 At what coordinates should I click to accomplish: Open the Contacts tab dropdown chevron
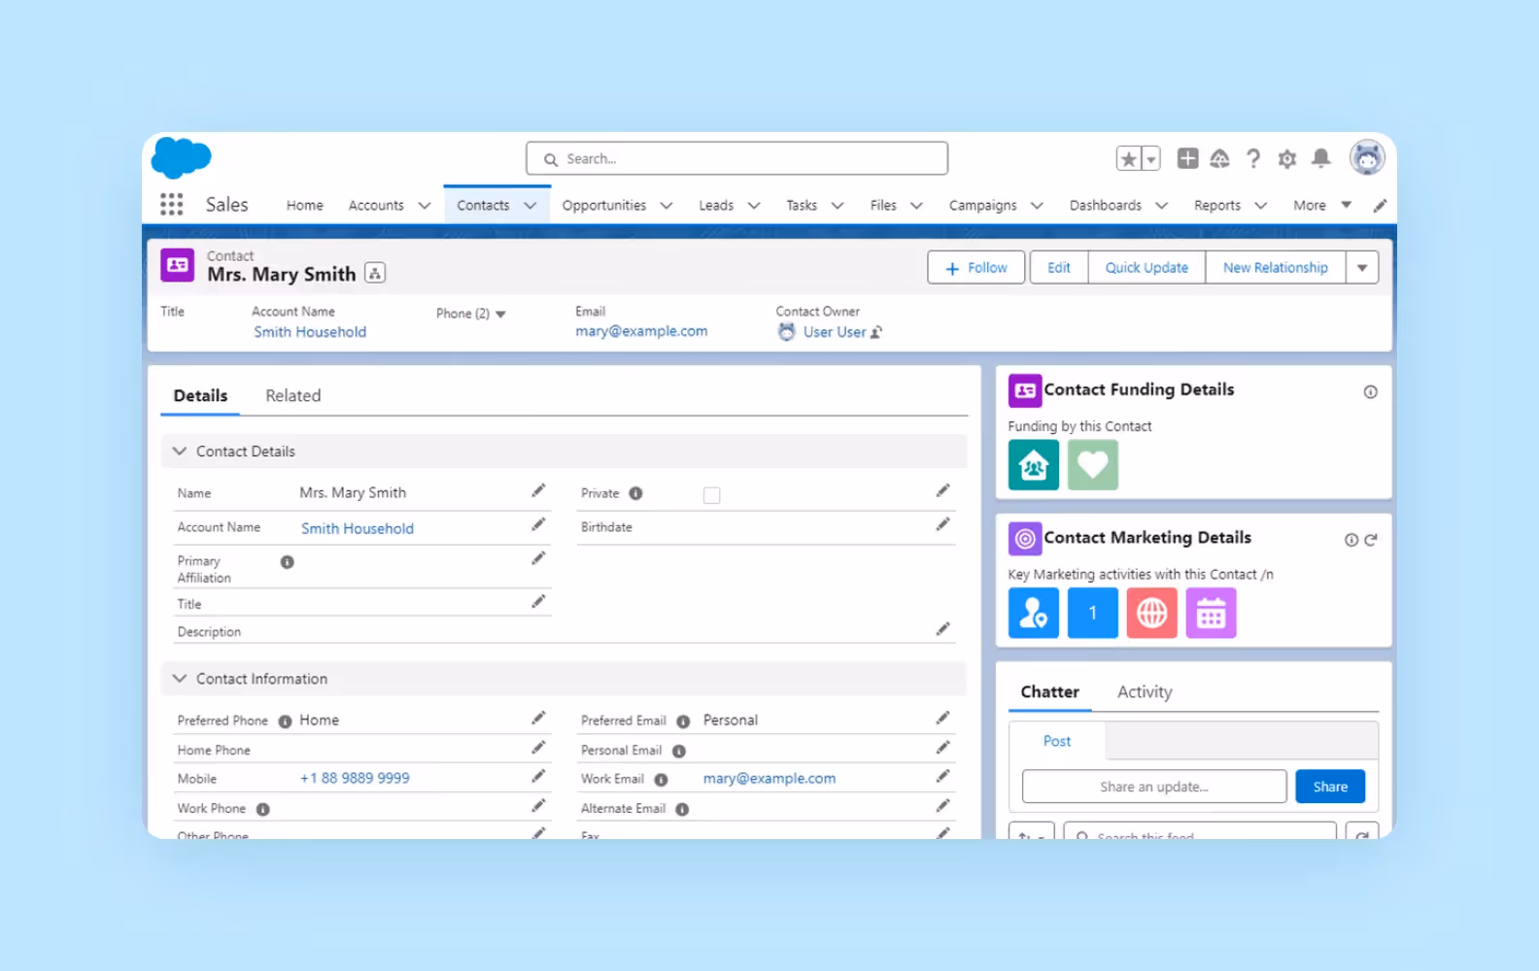pyautogui.click(x=530, y=206)
